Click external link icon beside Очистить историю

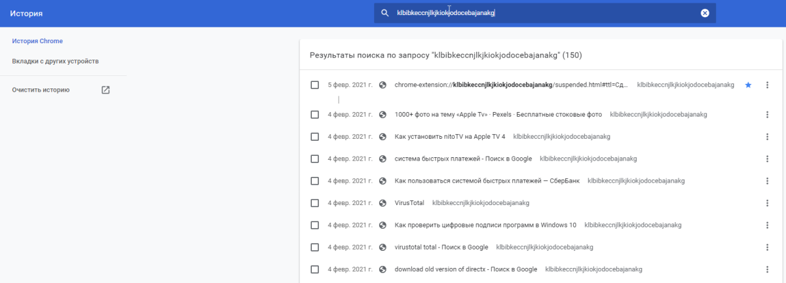point(105,90)
